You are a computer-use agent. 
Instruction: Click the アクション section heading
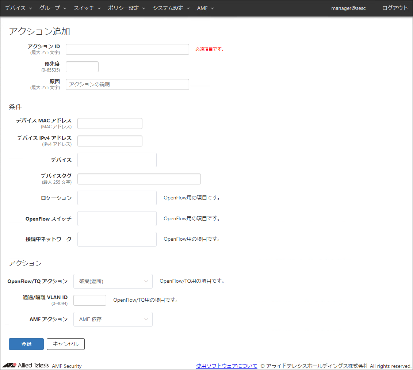(25, 263)
